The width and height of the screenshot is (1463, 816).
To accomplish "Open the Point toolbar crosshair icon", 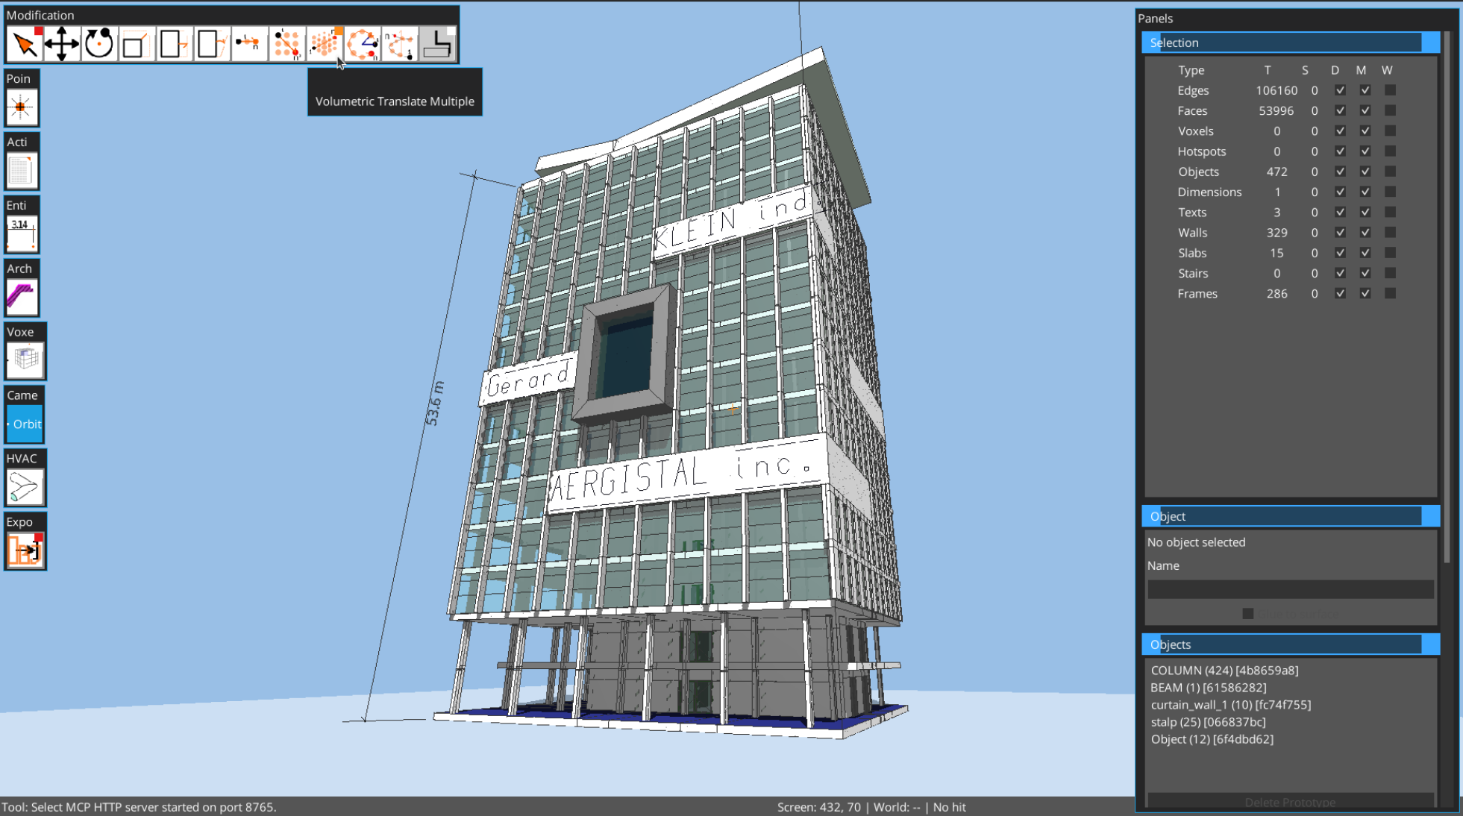I will tap(21, 107).
